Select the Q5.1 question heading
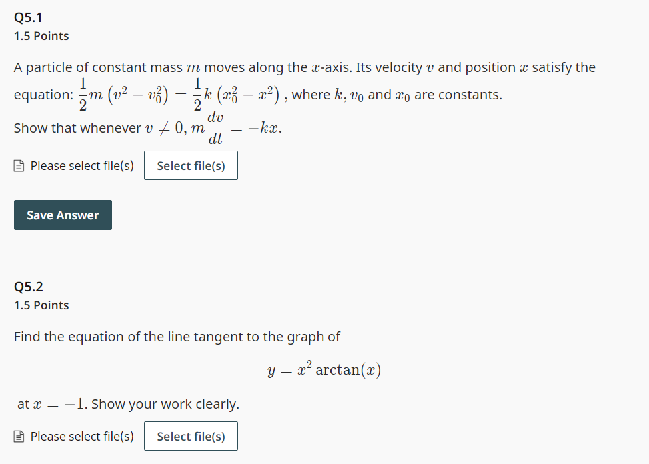649x464 pixels. click(x=27, y=17)
